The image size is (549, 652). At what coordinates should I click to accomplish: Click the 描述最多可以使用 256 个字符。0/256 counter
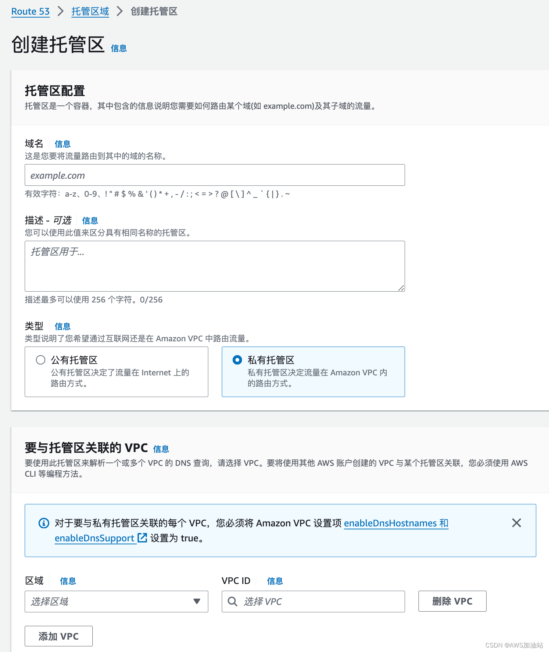click(93, 300)
